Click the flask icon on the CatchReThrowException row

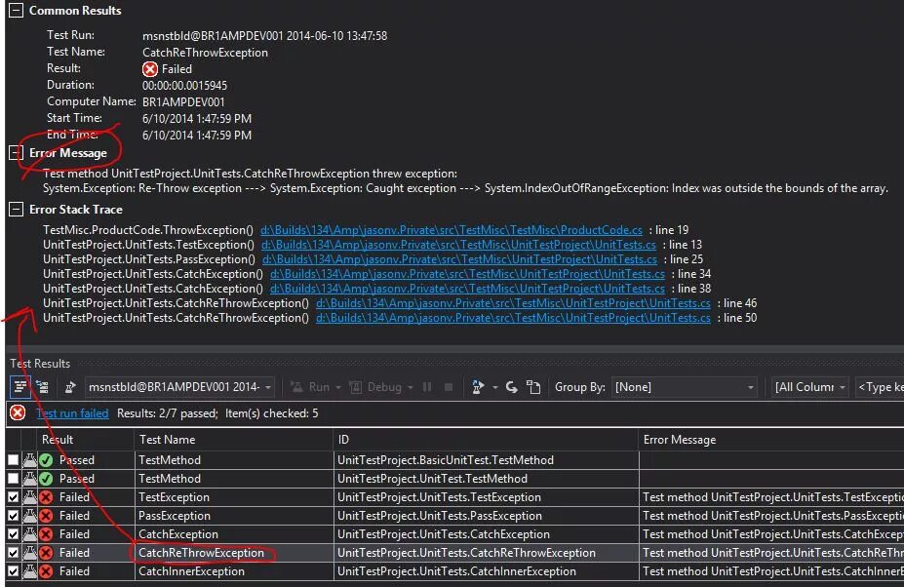29,553
